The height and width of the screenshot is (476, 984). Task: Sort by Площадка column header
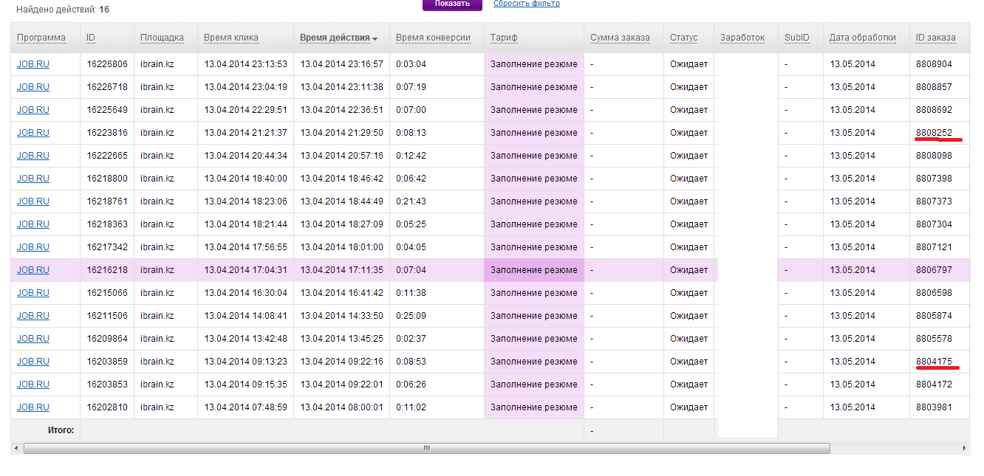point(162,38)
